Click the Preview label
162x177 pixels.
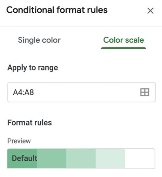tap(19, 141)
